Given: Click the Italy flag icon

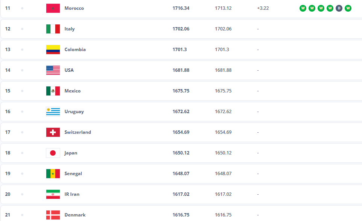Looking at the screenshot, I should [x=53, y=29].
